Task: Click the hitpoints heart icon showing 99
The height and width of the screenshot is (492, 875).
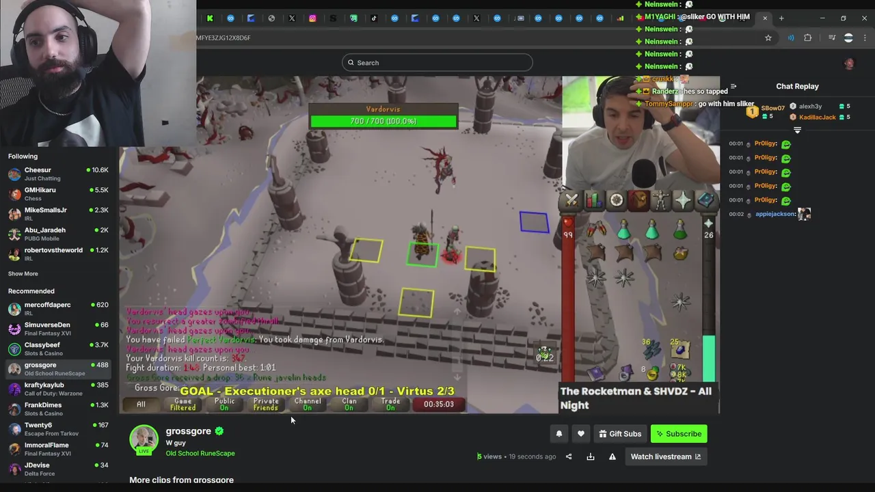Action: pyautogui.click(x=568, y=223)
